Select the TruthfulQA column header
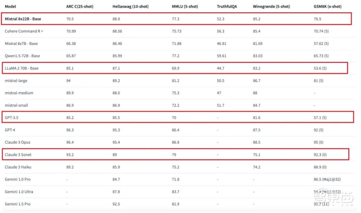This screenshot has width=361, height=213. [x=227, y=6]
